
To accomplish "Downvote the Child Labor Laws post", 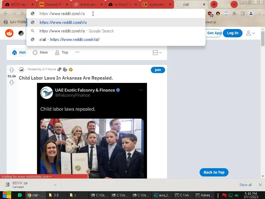I will (x=11, y=82).
